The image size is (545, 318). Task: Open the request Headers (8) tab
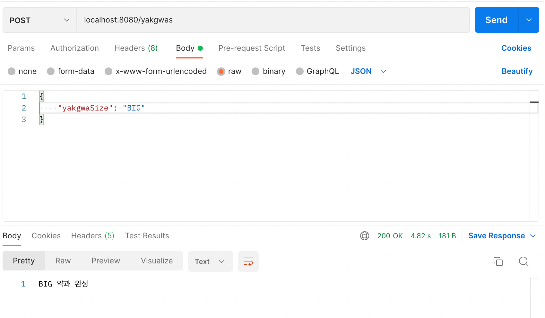[x=136, y=48]
